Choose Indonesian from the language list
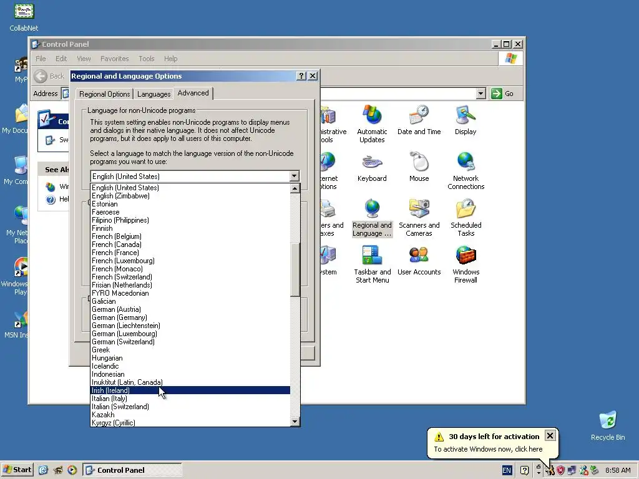The width and height of the screenshot is (639, 479). click(x=190, y=374)
